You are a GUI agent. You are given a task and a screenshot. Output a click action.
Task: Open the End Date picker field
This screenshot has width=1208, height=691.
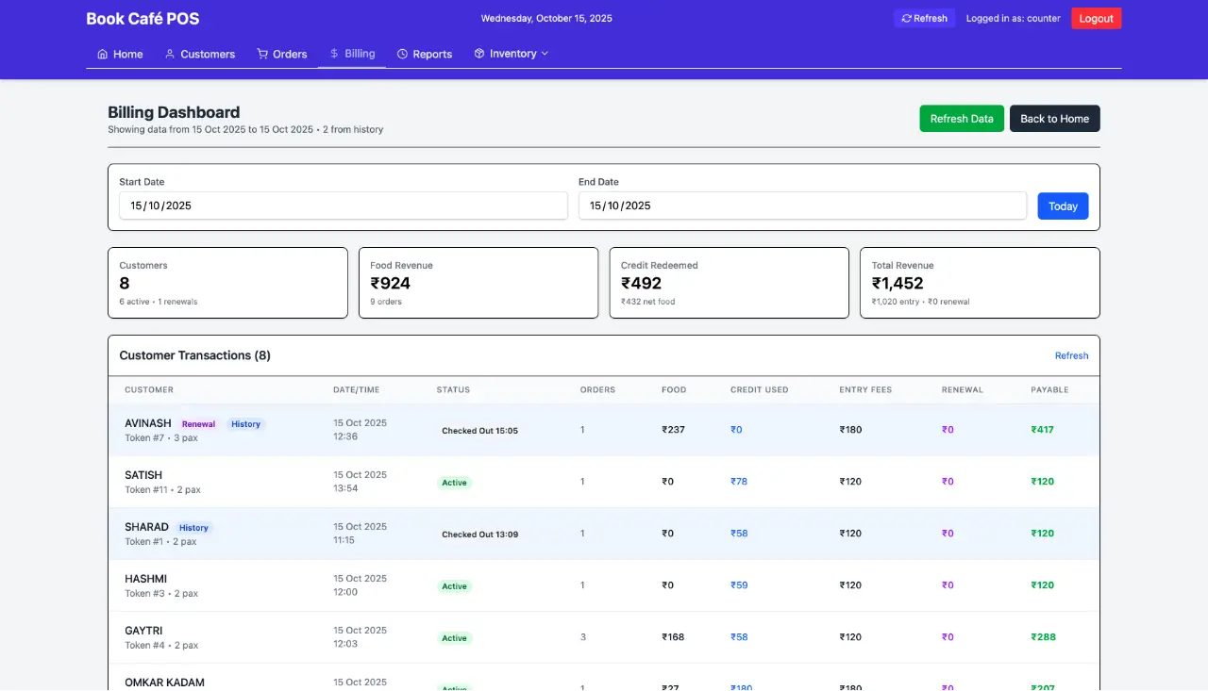pos(801,206)
